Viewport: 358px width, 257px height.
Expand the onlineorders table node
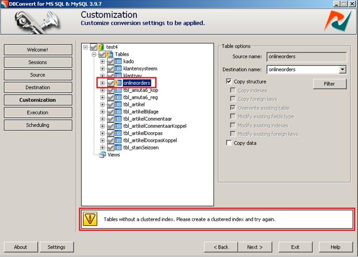102,83
